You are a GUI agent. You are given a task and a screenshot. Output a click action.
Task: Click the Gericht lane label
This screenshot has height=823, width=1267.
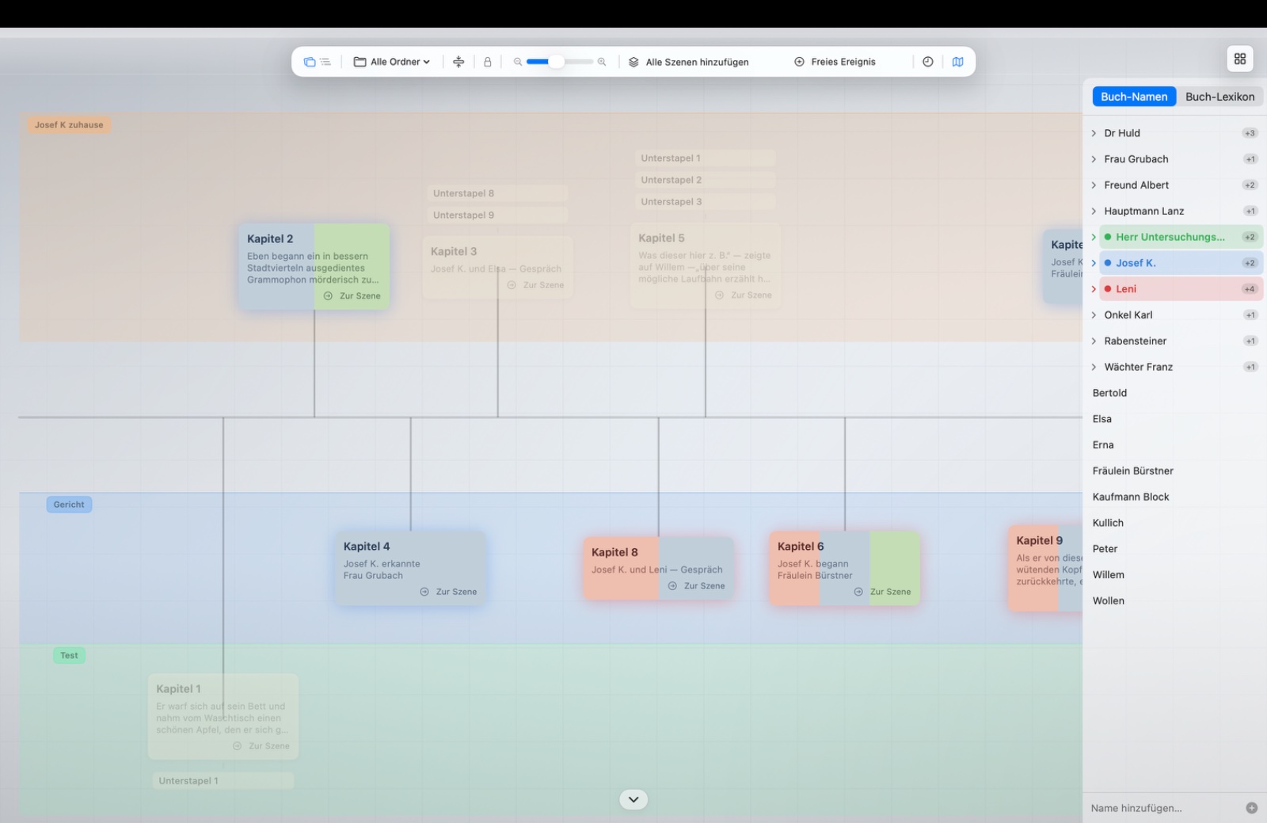(69, 505)
